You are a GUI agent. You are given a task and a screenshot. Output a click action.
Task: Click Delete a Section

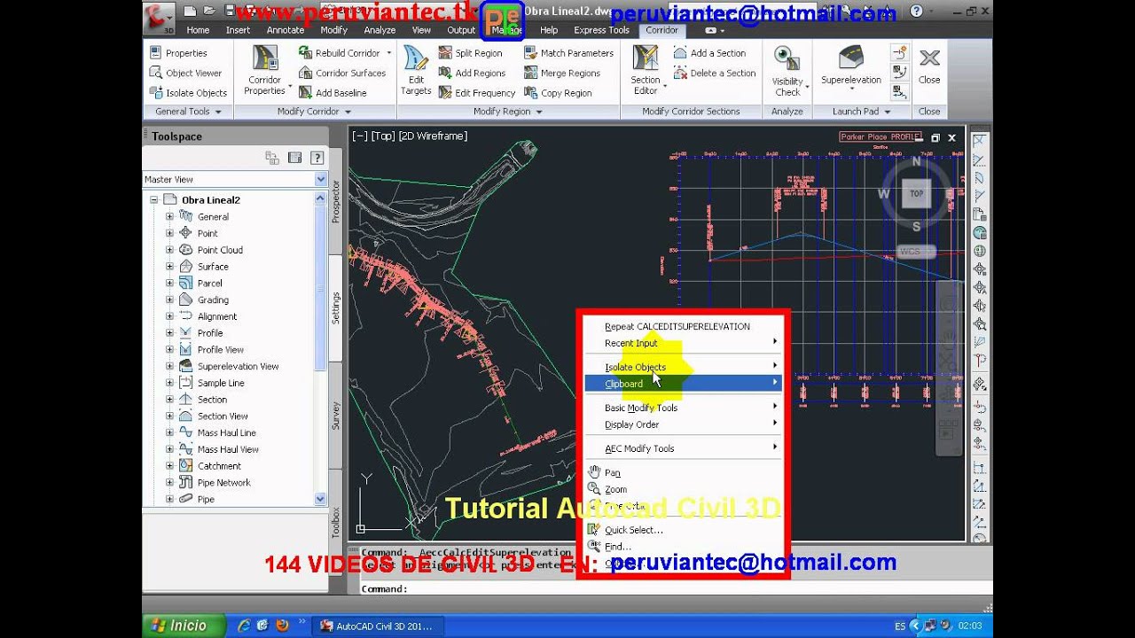tap(715, 73)
